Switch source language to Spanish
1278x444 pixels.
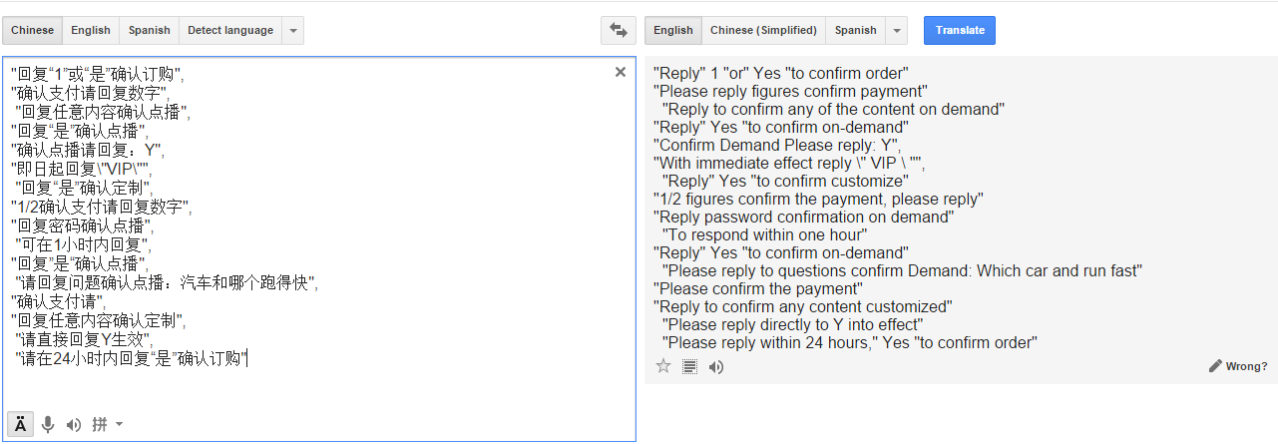click(149, 30)
